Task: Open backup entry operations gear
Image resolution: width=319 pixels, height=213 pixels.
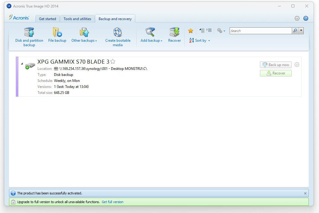Action: (297, 64)
